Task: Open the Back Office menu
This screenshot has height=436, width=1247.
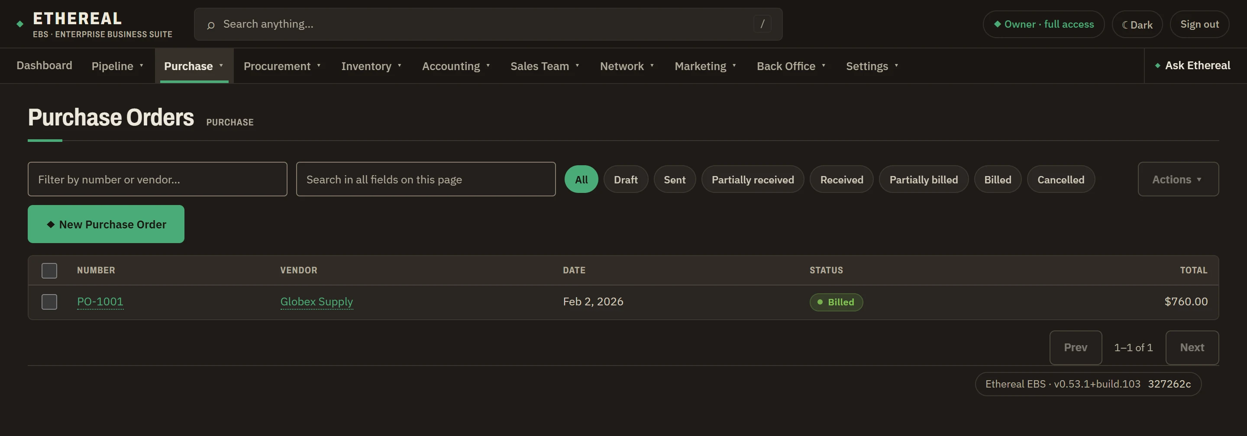Action: point(791,66)
